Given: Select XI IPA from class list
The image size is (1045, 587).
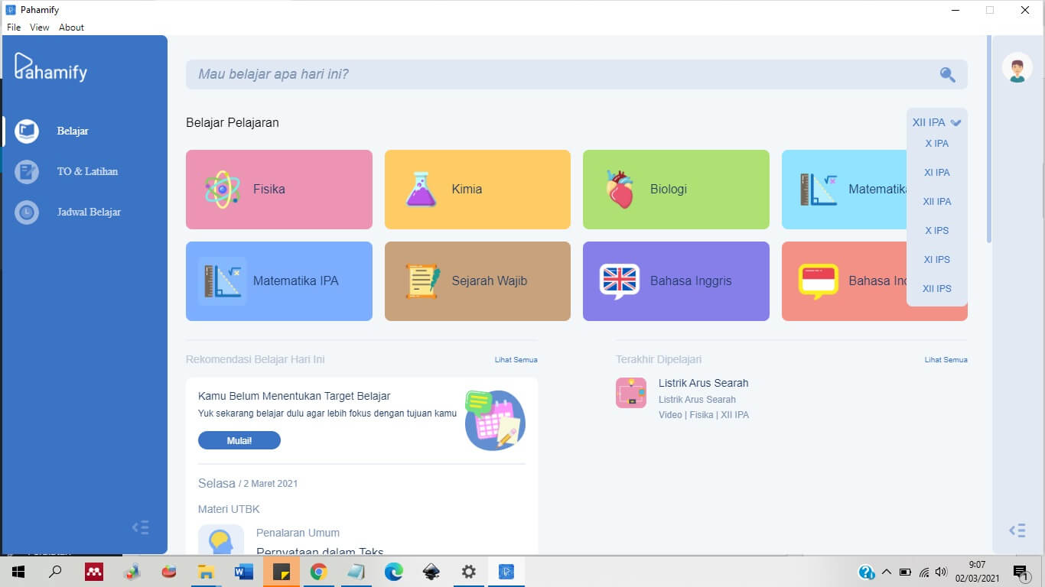Looking at the screenshot, I should coord(936,172).
